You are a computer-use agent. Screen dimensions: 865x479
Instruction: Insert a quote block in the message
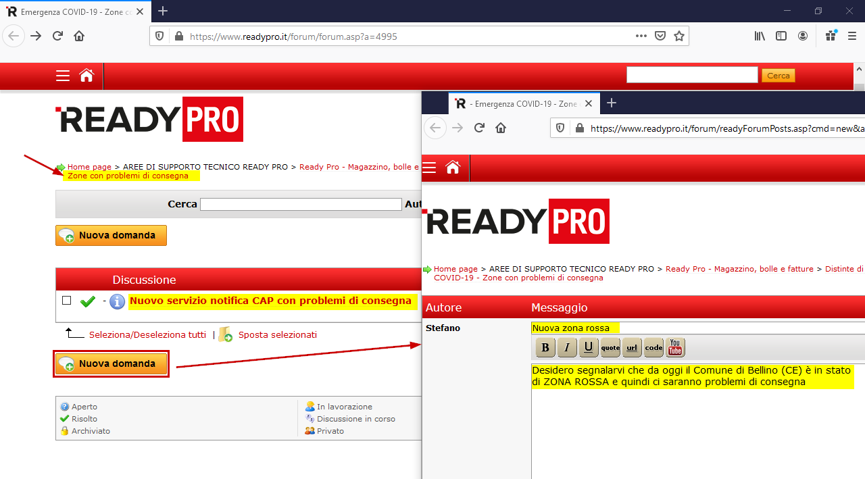[610, 347]
